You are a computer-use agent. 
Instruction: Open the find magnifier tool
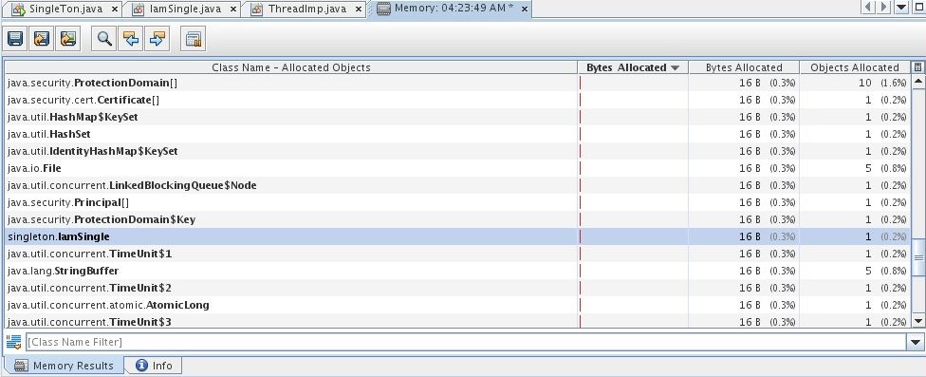104,39
